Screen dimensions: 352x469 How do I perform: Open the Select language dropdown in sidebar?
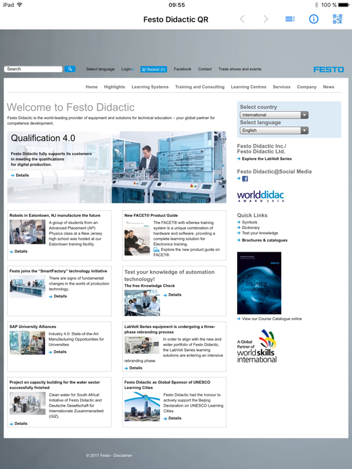pyautogui.click(x=274, y=131)
